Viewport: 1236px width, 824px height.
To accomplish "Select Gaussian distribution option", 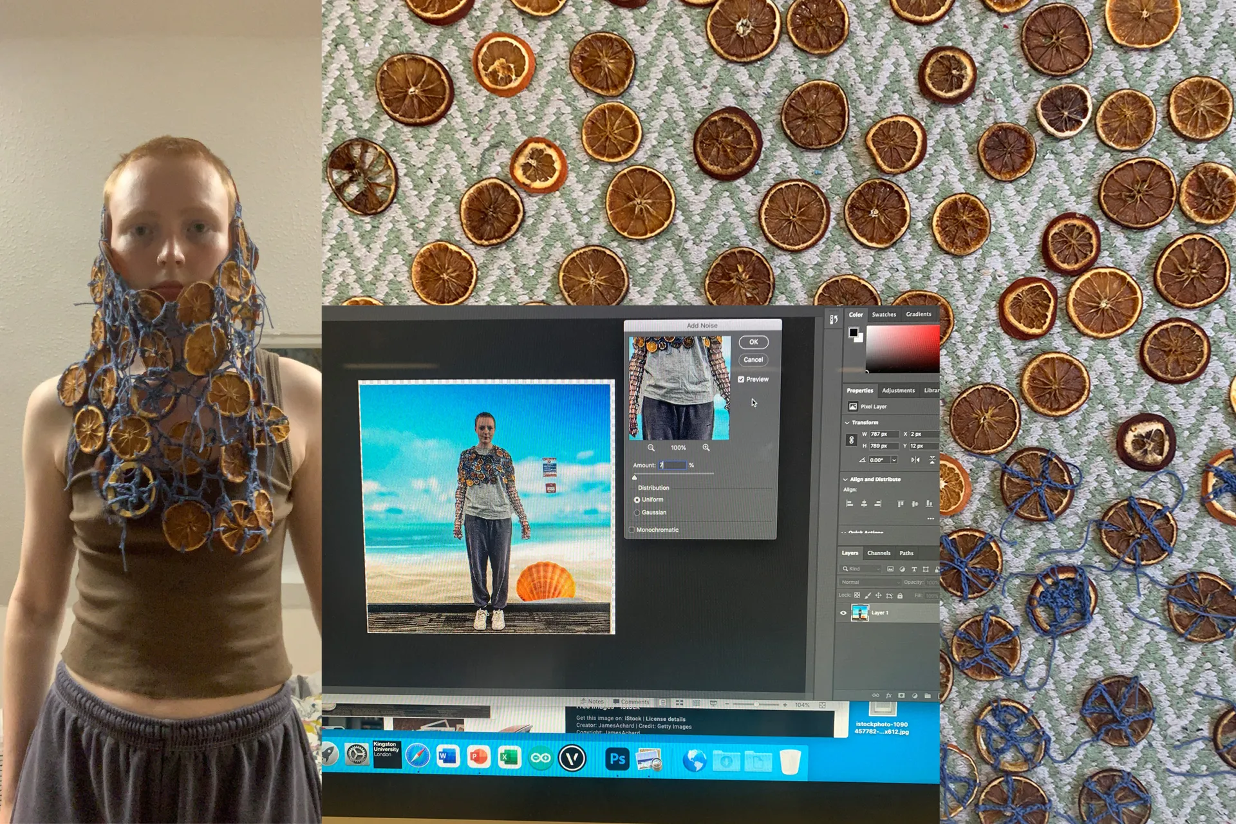I will tap(637, 512).
